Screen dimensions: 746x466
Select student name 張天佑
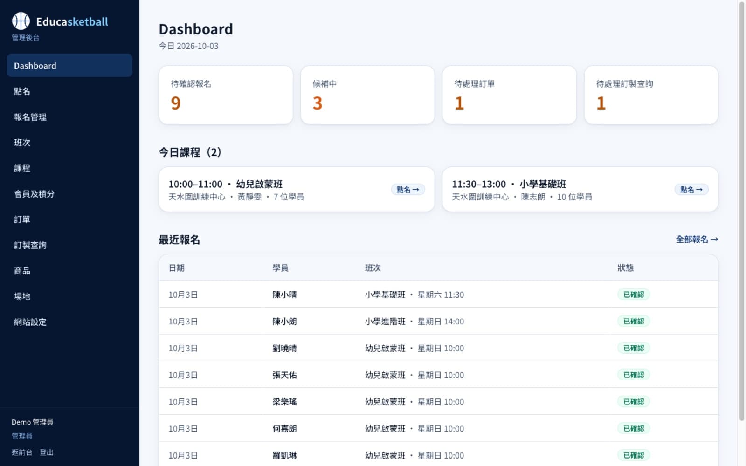coord(284,375)
